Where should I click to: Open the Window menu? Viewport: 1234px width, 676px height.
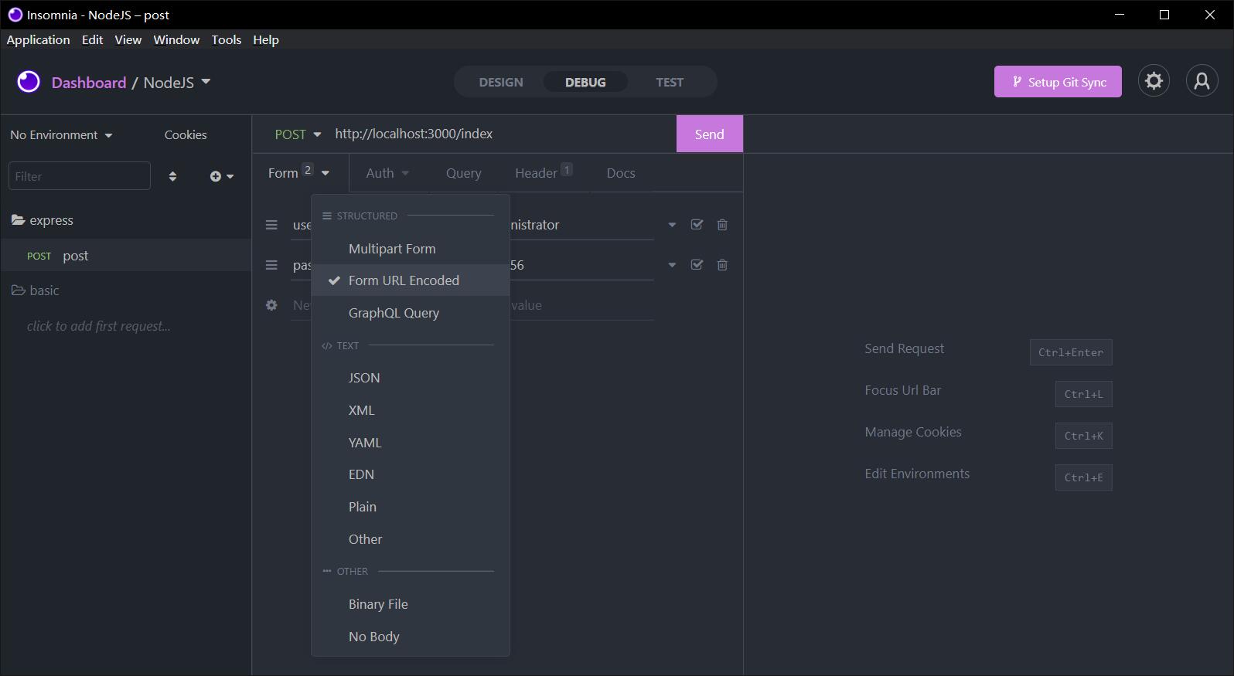click(176, 39)
